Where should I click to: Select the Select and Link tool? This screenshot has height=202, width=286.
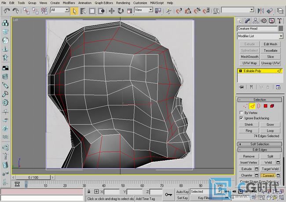[26, 11]
